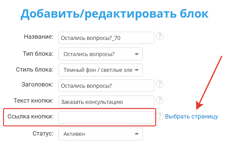This screenshot has width=237, height=148.
Task: Click the Выбрать страницу link
Action: [x=191, y=116]
